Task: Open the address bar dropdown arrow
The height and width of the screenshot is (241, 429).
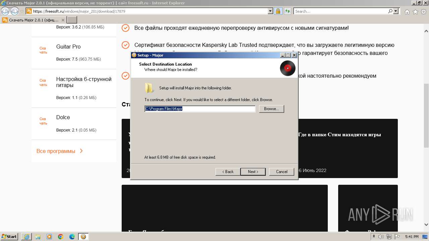Action: click(x=270, y=11)
